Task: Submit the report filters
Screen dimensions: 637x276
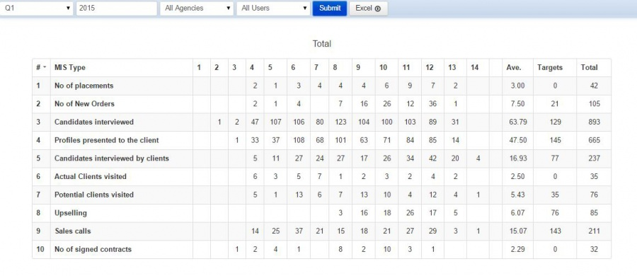Action: [x=329, y=8]
